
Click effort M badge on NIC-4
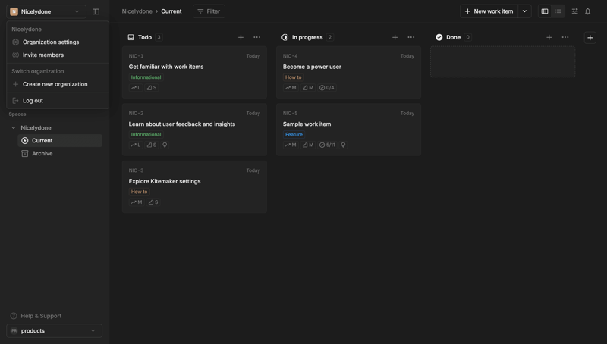pos(308,88)
